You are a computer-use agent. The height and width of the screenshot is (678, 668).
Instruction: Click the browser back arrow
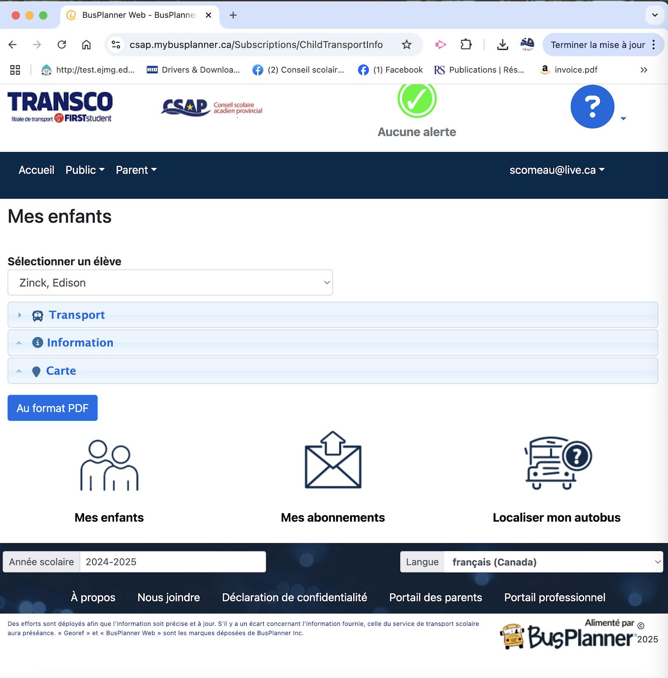coord(13,44)
